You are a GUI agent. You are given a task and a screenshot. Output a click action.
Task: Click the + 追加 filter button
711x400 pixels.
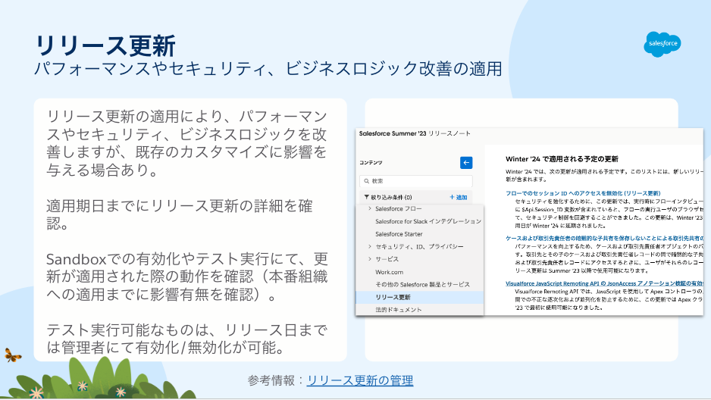pyautogui.click(x=458, y=197)
